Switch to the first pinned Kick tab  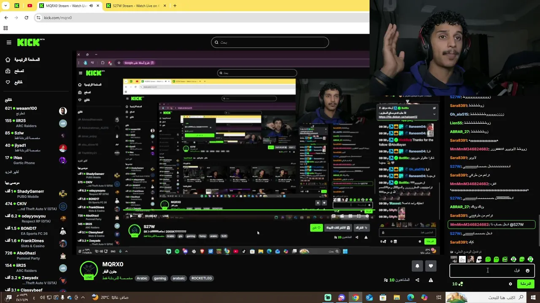click(x=16, y=6)
